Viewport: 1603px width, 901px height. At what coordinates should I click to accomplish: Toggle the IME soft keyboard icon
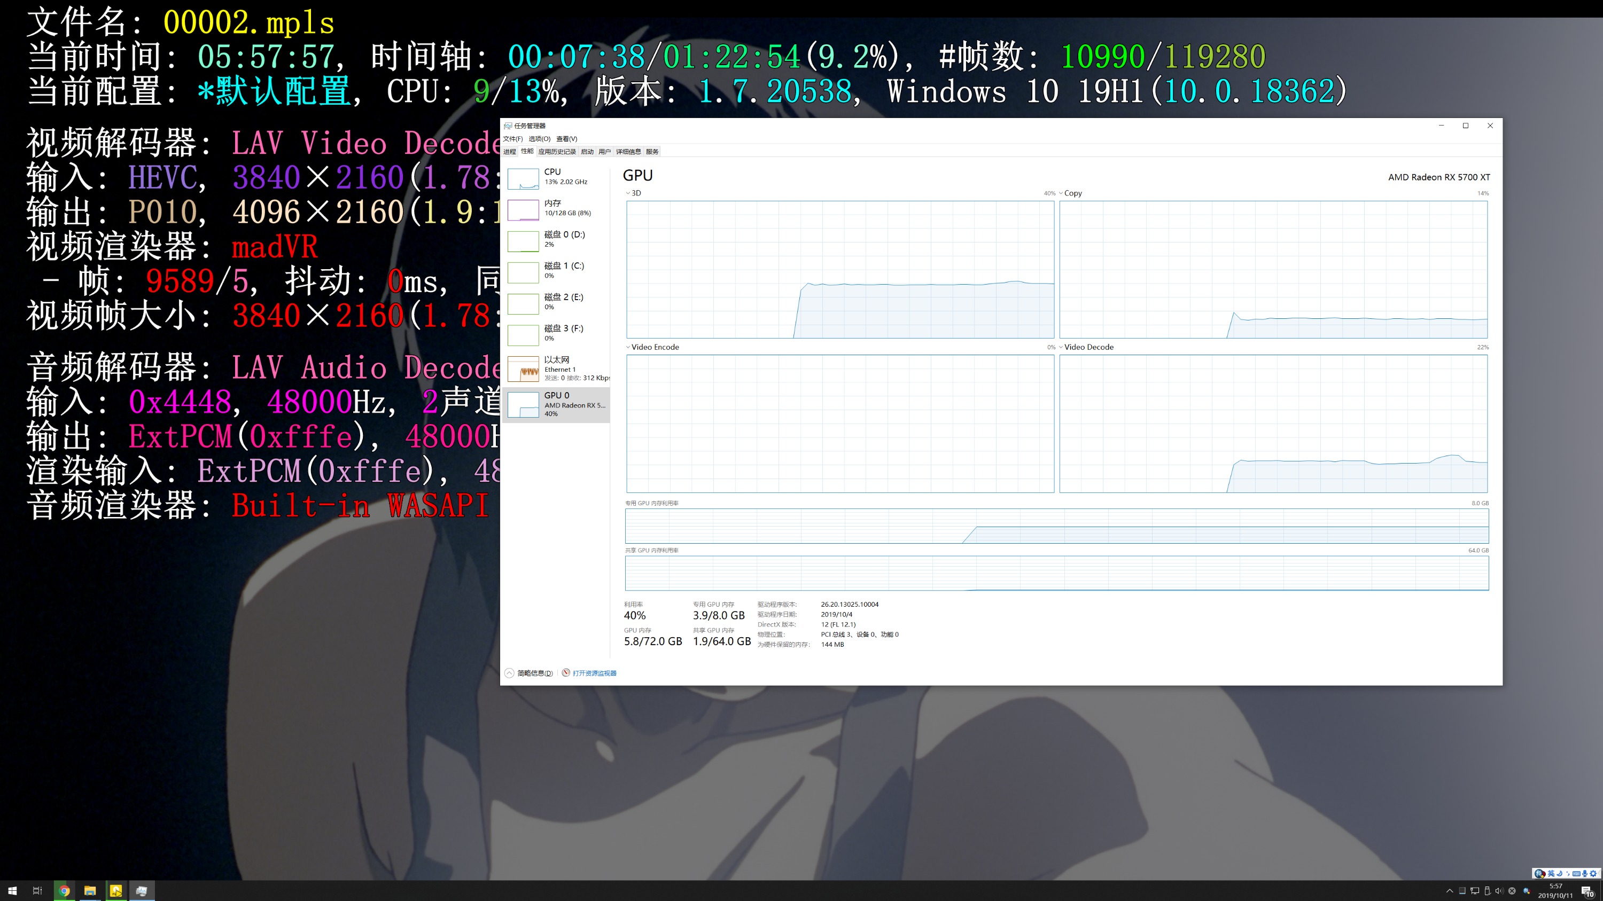[1576, 874]
